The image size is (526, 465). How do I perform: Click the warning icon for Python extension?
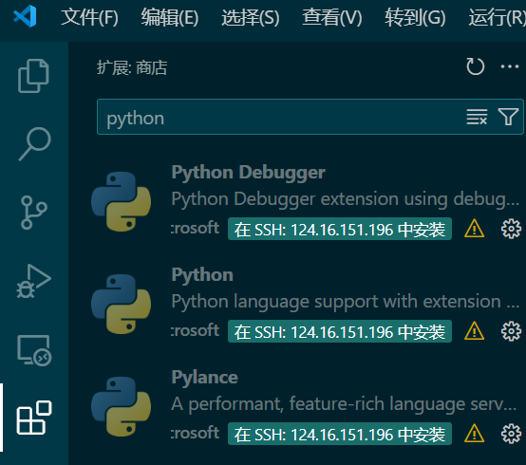click(x=475, y=331)
